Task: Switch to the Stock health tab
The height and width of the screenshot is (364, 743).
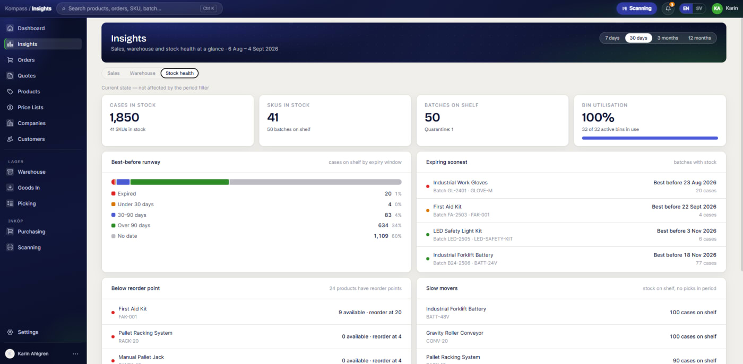Action: click(x=180, y=73)
